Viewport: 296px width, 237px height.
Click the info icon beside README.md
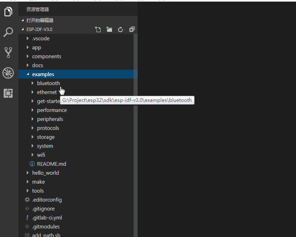(x=32, y=164)
